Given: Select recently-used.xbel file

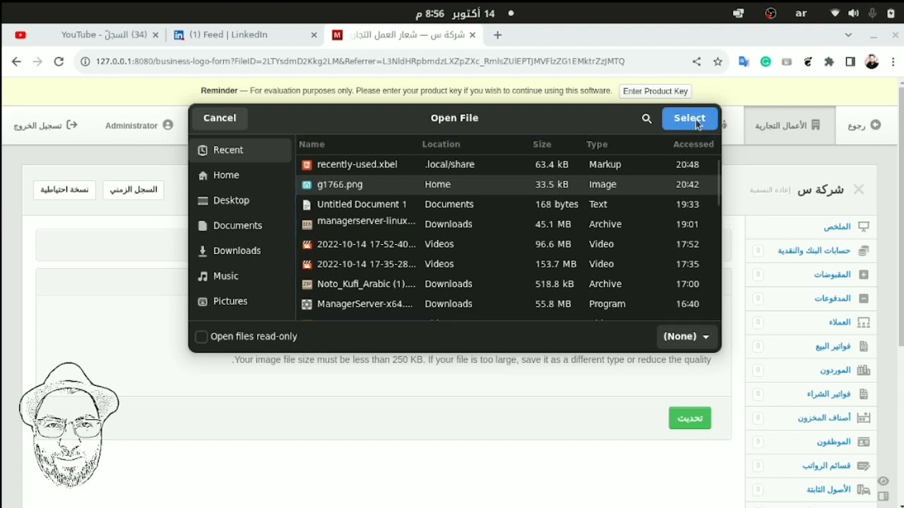Looking at the screenshot, I should pos(506,164).
